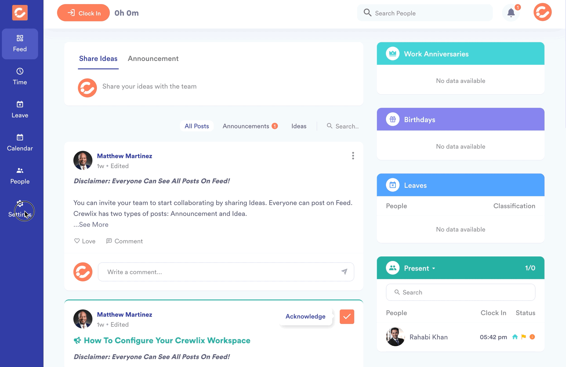Screen dimensions: 566x367
Task: Click the Leave sidebar icon
Action: pos(19,109)
